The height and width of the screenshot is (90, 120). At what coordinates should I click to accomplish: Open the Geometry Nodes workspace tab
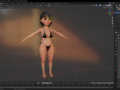(57, 3)
